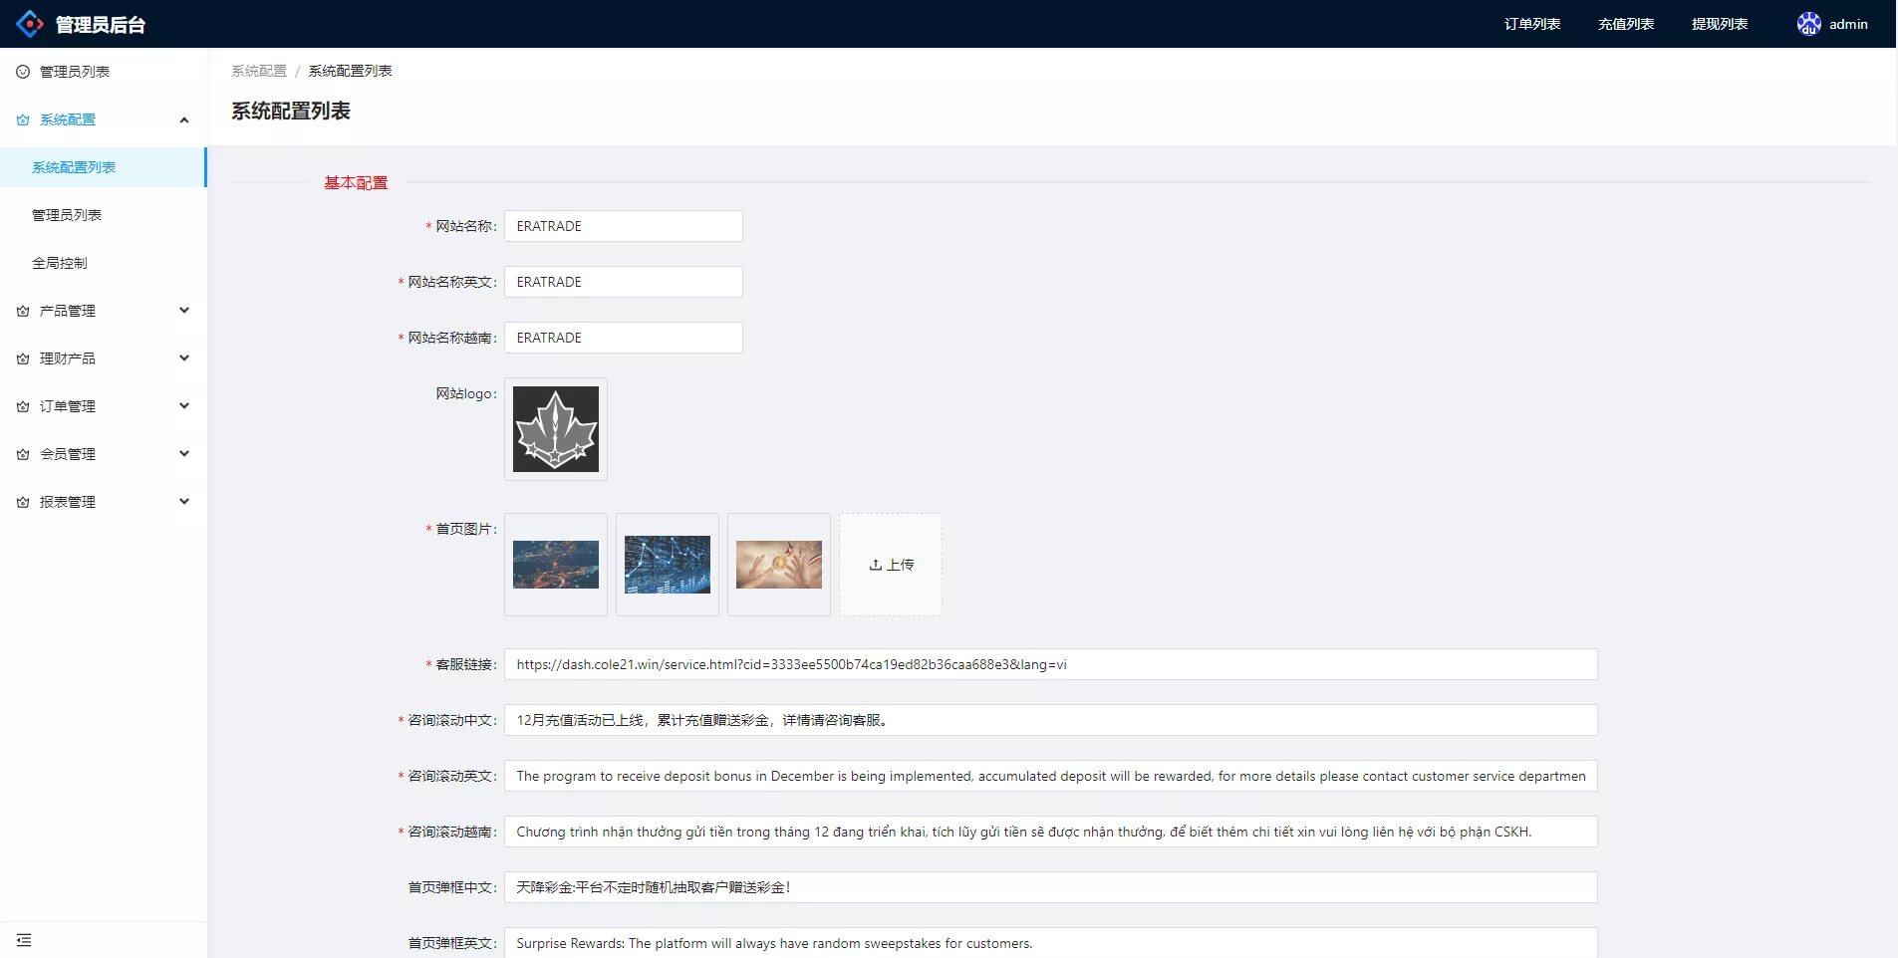This screenshot has width=1898, height=958.
Task: Expand the 产品管理 menu section
Action: (x=183, y=310)
